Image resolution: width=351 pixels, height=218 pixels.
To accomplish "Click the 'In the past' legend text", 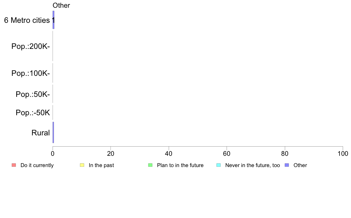I will click(x=101, y=165).
